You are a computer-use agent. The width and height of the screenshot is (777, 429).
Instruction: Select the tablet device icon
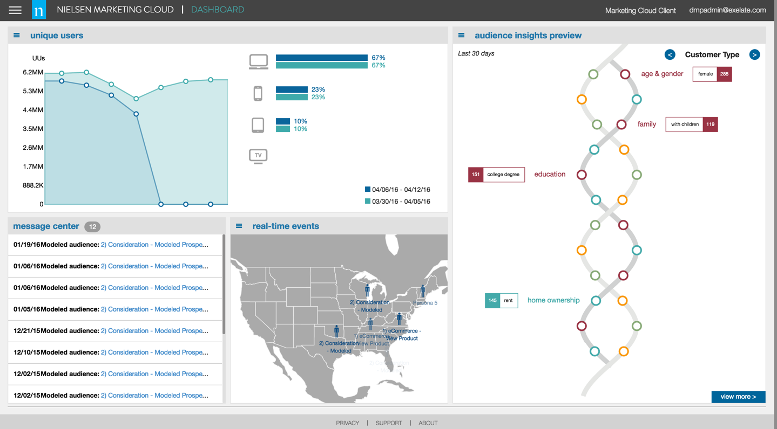(258, 125)
